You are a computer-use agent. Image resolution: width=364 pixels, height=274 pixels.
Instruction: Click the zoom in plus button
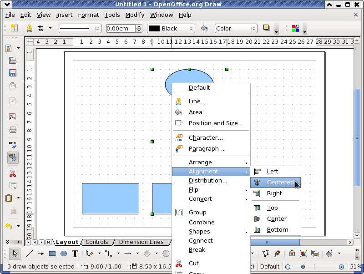pos(341,267)
